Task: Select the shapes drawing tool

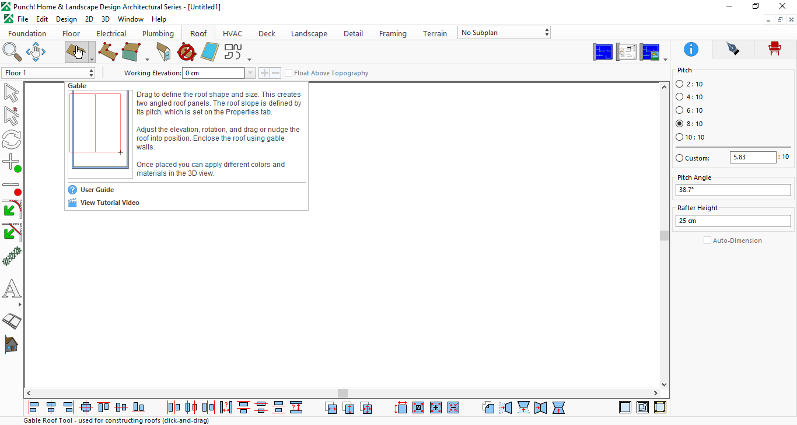Action: click(233, 52)
